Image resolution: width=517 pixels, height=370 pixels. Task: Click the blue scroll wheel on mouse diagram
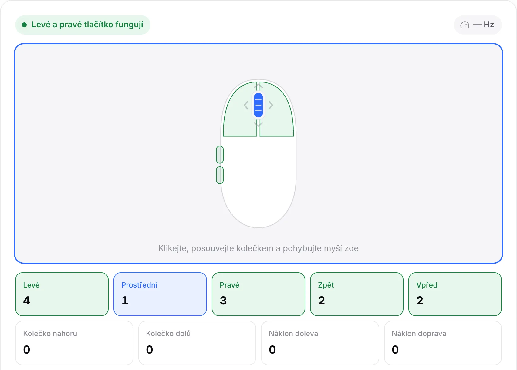tap(258, 105)
